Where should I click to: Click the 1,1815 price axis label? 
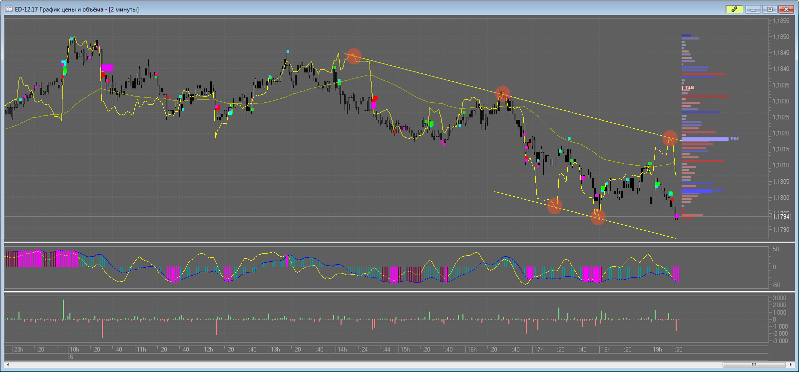[781, 149]
